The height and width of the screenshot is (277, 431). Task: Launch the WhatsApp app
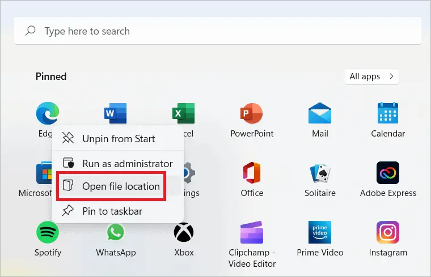pos(116,232)
